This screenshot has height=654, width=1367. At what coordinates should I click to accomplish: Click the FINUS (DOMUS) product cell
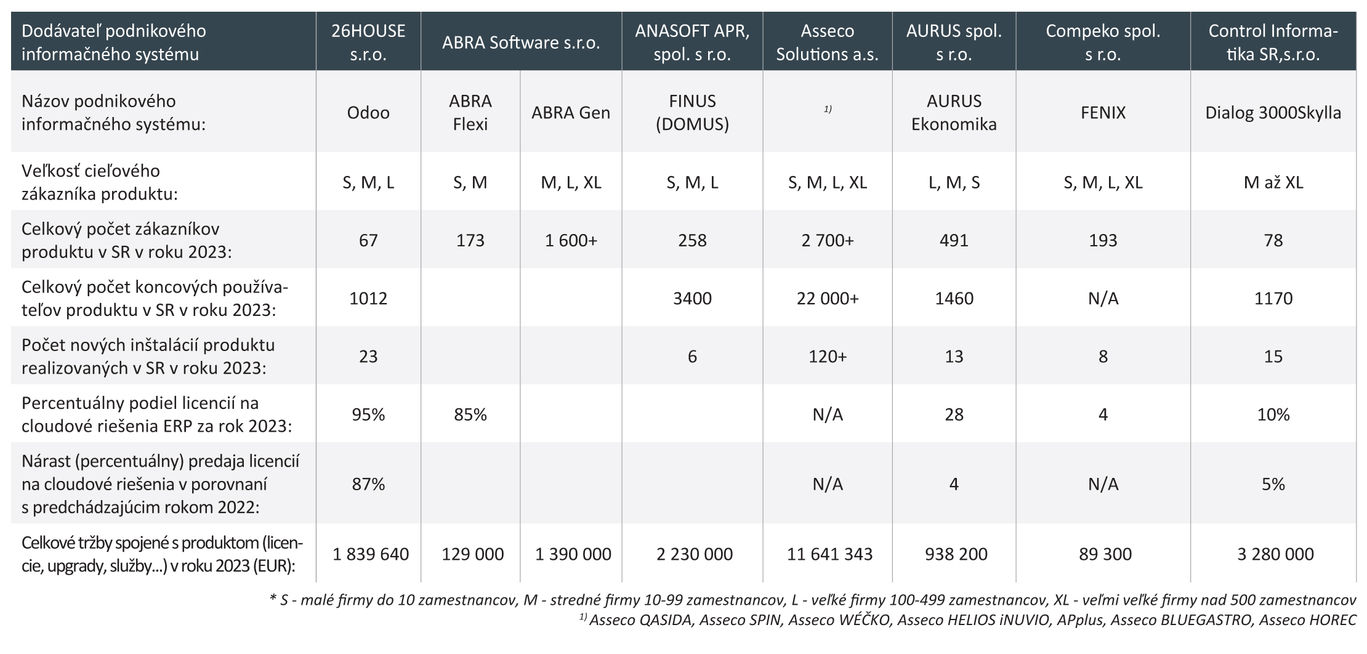692,113
